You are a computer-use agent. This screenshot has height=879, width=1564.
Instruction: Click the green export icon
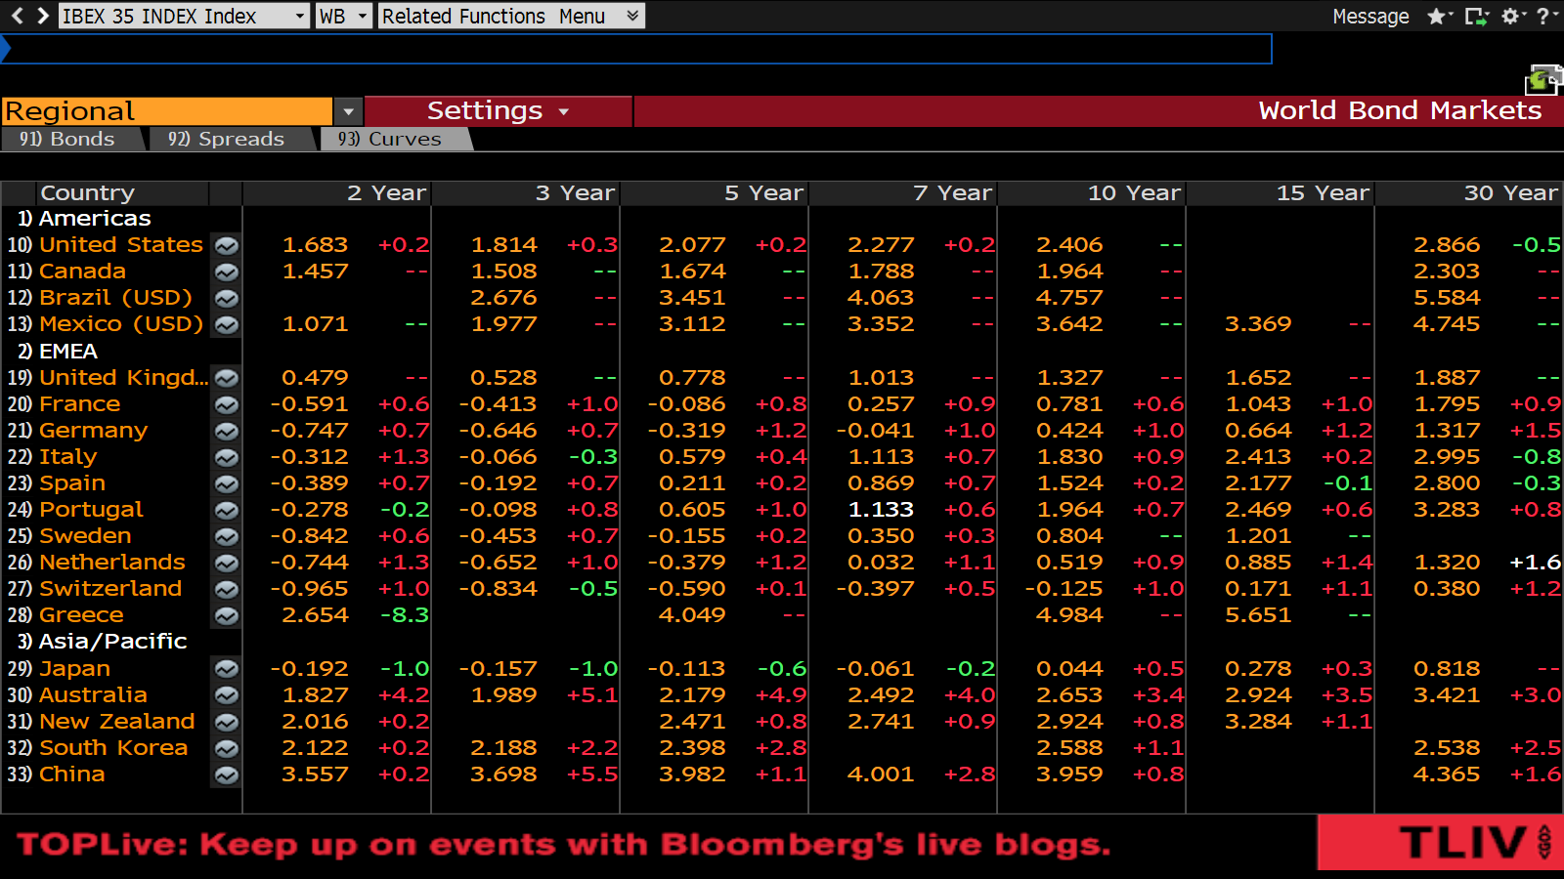(x=1543, y=79)
